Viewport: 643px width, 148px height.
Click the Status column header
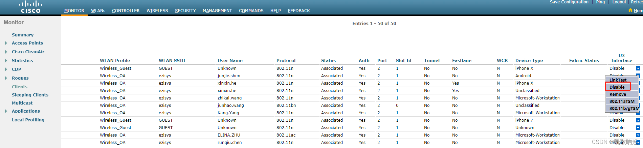328,61
